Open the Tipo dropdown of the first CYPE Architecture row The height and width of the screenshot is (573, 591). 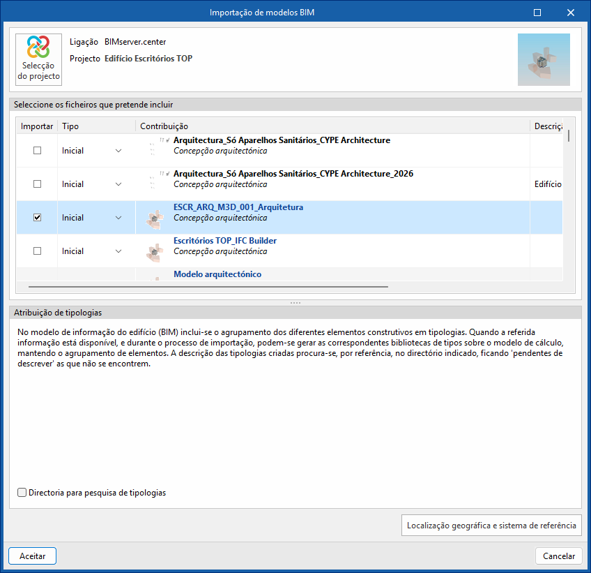click(x=118, y=151)
